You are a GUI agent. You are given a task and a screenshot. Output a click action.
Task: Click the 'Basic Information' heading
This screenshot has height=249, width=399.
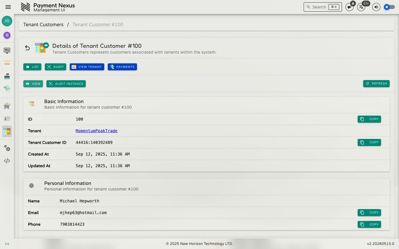64,101
